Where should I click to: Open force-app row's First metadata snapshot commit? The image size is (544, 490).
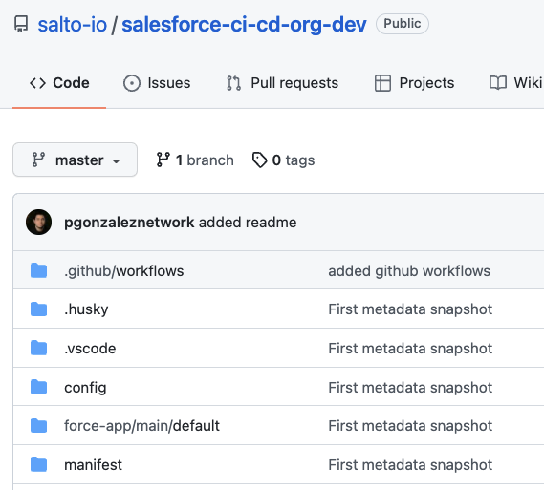[x=410, y=426]
